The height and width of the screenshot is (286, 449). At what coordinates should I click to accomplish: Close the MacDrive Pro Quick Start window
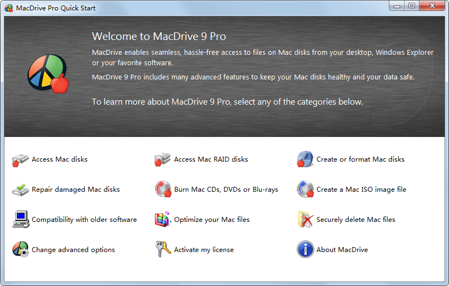[x=432, y=5]
